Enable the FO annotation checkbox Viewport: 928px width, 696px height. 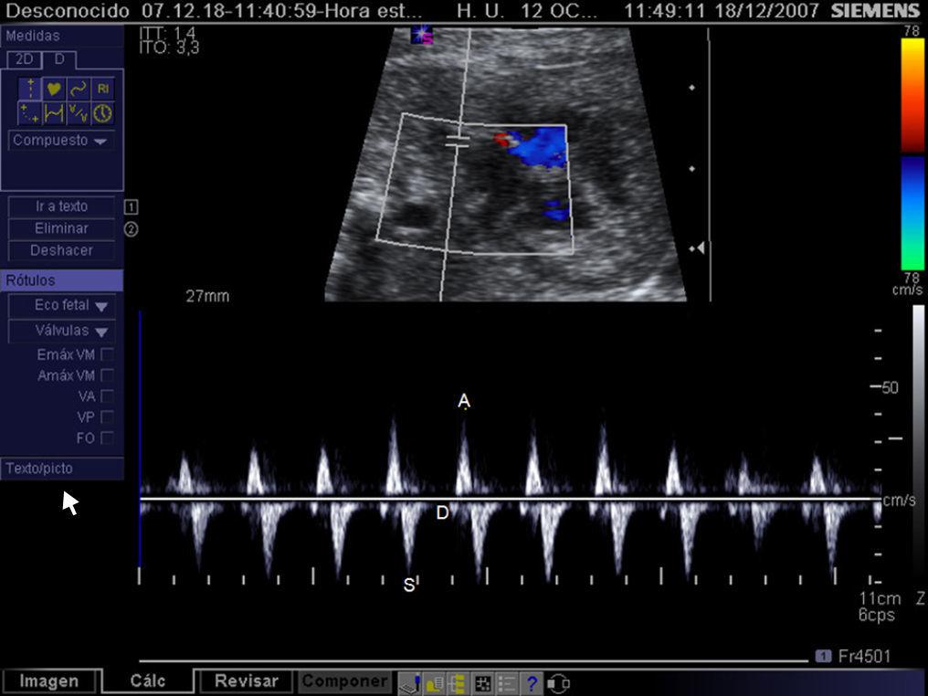[x=106, y=439]
